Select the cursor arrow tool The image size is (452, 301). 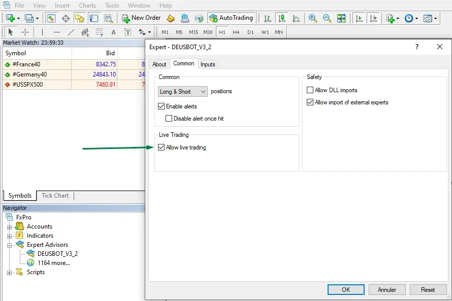point(11,32)
